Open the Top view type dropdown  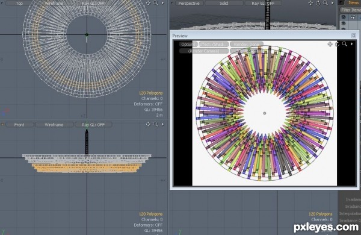tap(19, 3)
